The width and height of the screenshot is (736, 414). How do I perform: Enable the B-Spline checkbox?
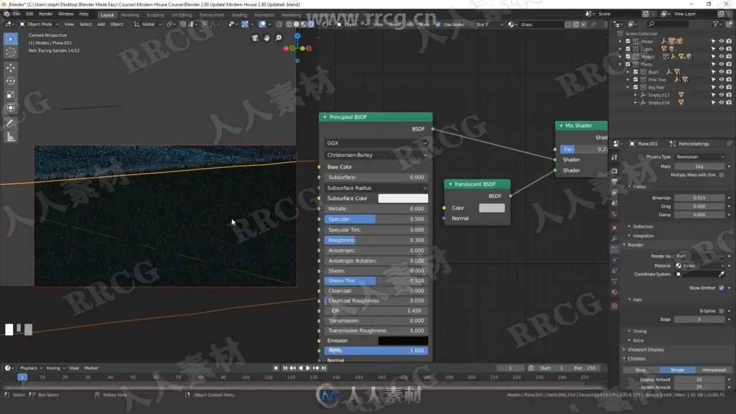click(721, 311)
